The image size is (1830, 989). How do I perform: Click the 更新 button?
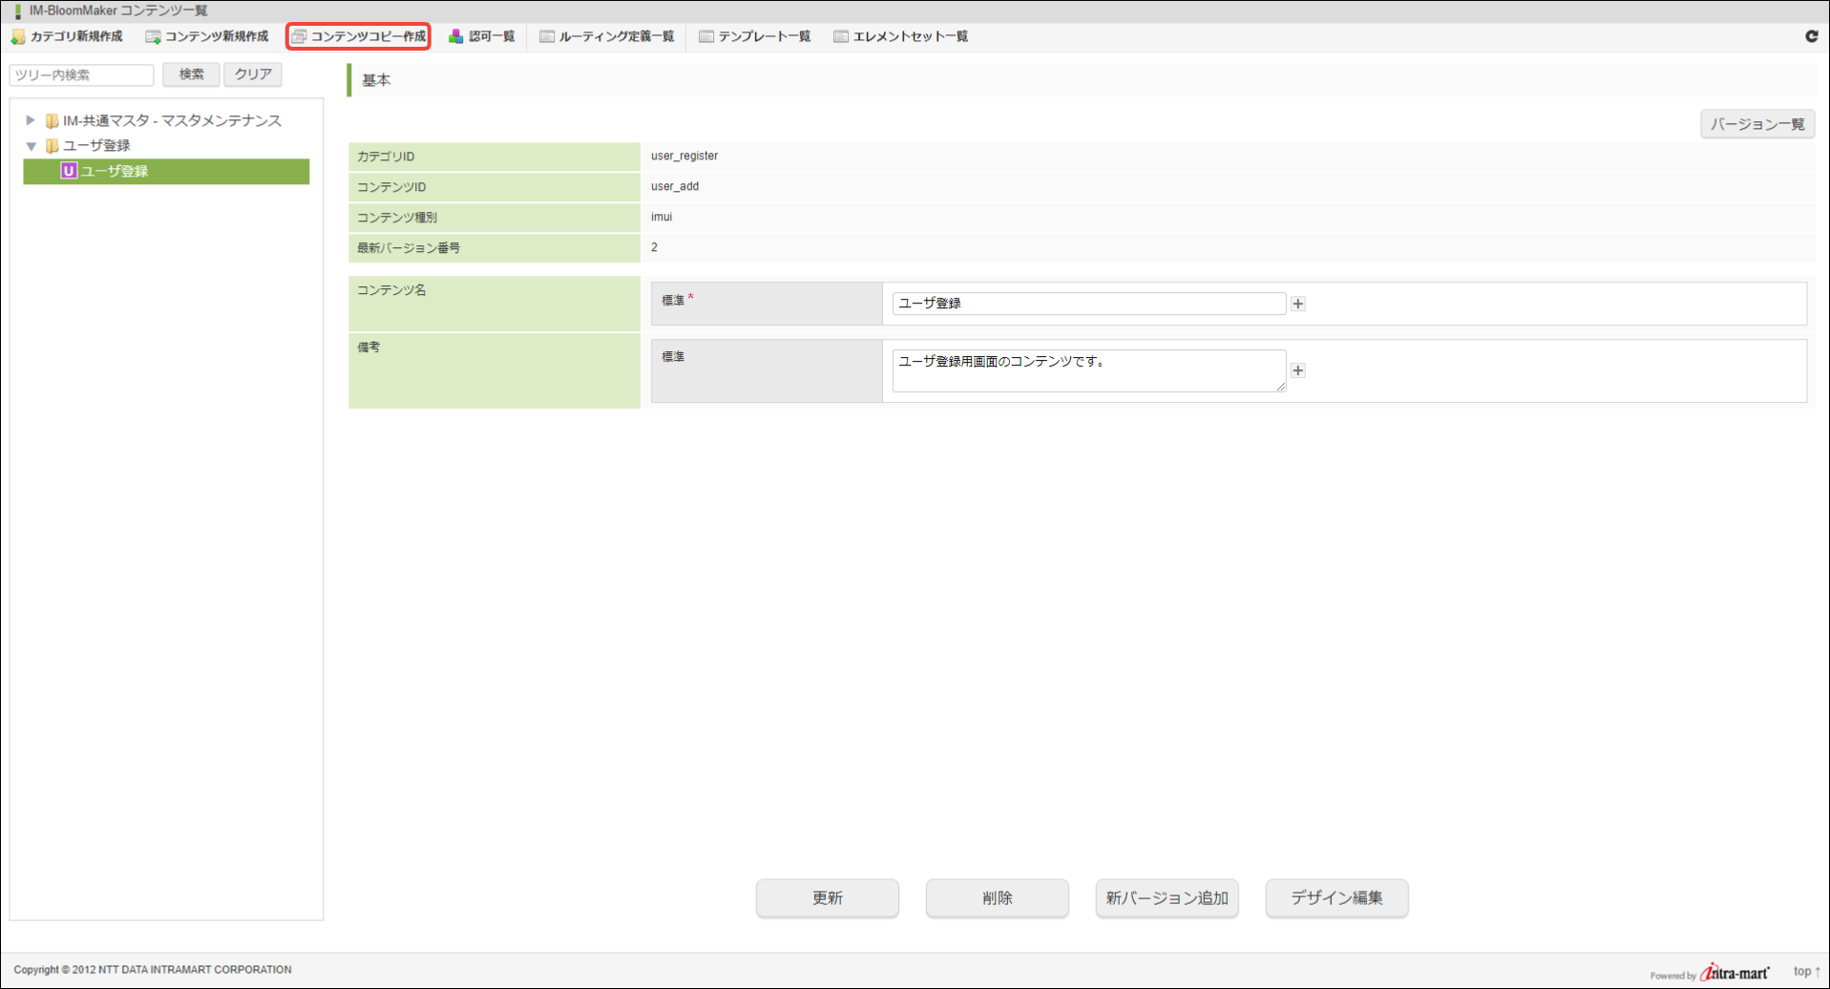[x=828, y=897]
